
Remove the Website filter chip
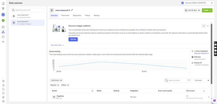[58, 85]
